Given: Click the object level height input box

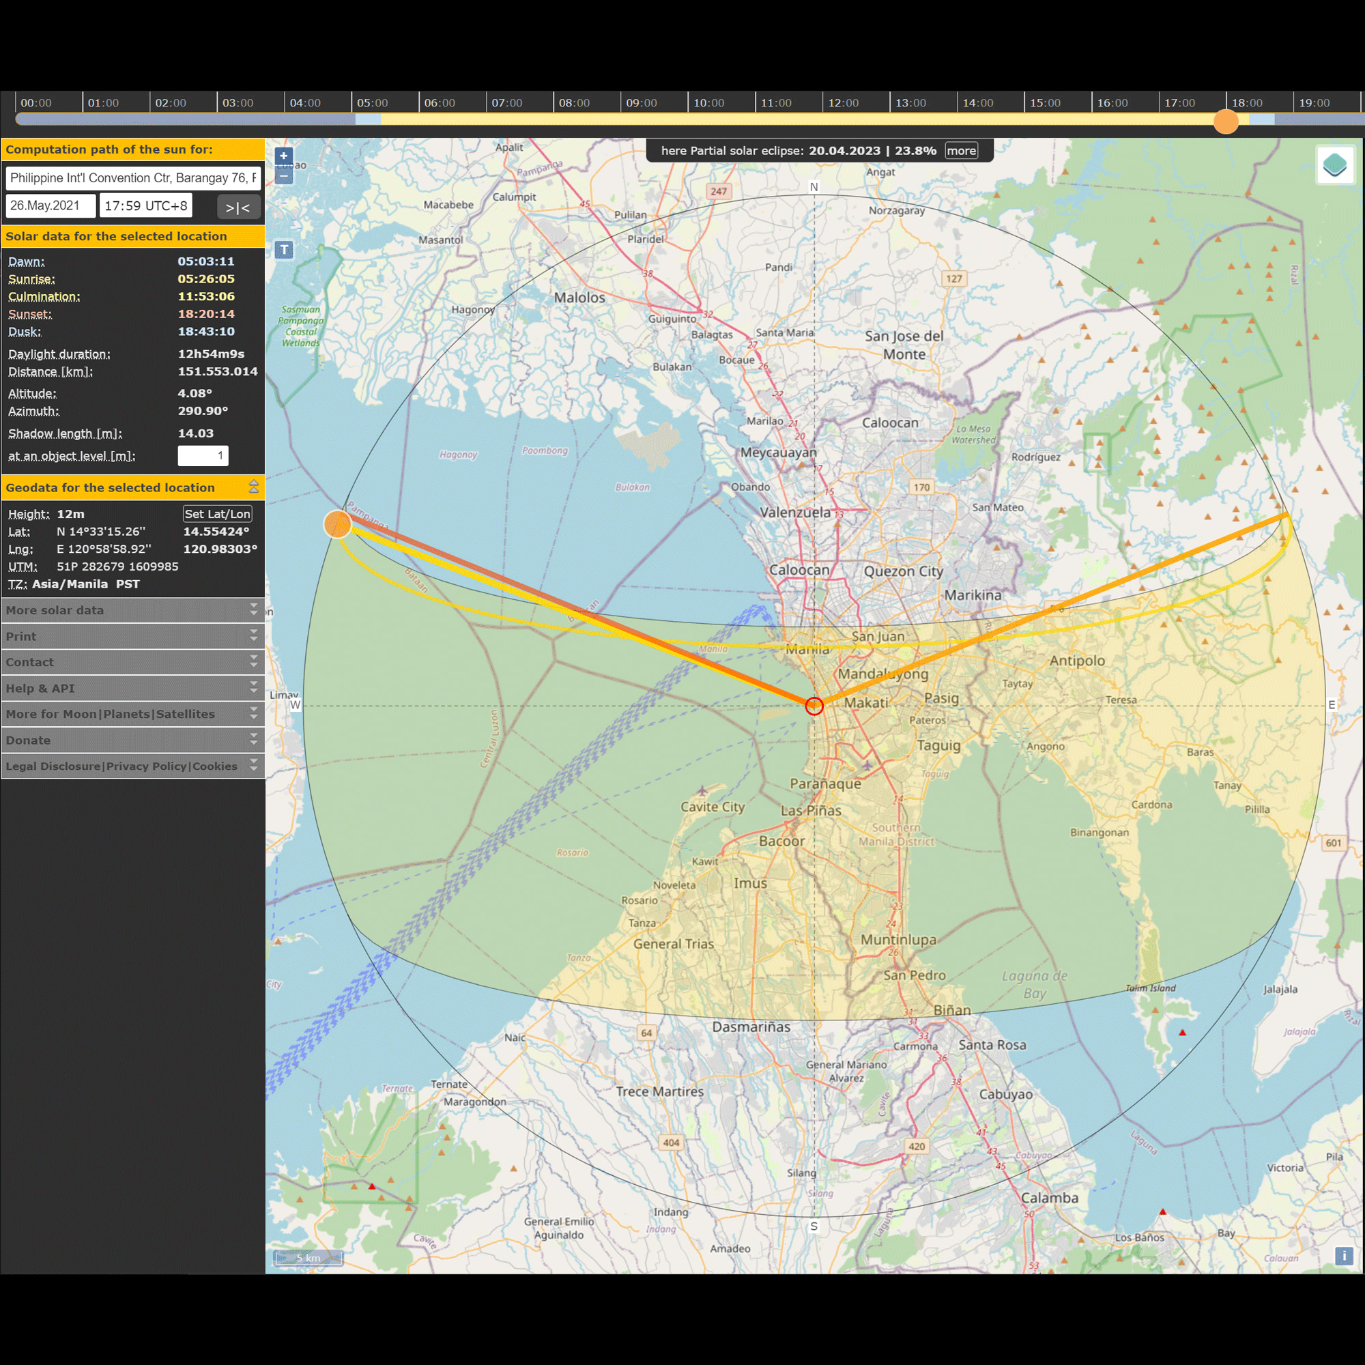Looking at the screenshot, I should click(203, 456).
